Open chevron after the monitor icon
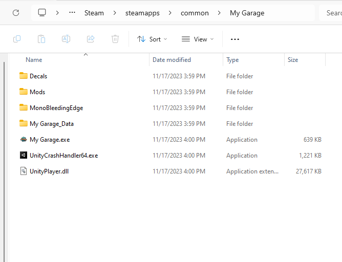The height and width of the screenshot is (262, 342). (x=57, y=13)
